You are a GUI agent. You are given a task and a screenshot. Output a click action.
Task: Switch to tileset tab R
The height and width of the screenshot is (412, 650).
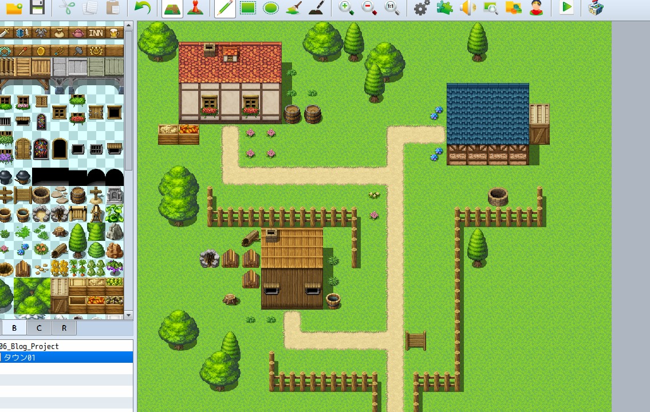[x=64, y=328]
